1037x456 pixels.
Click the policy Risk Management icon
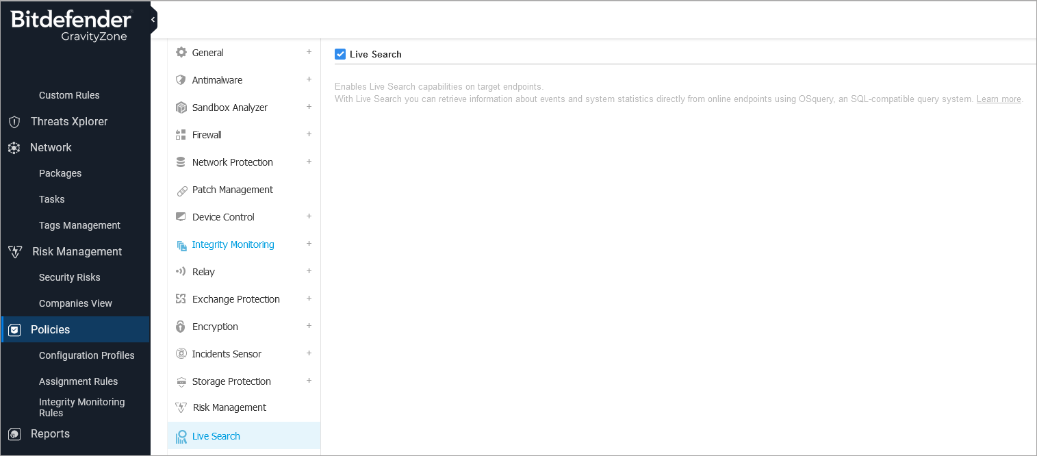click(x=181, y=407)
